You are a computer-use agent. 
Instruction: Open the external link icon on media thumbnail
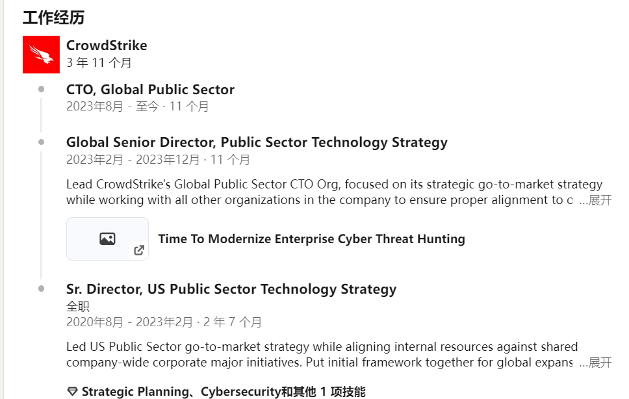coord(139,250)
